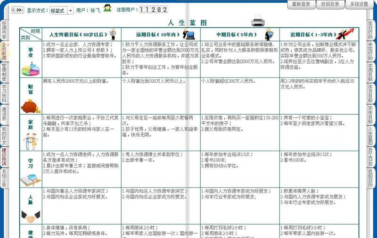This screenshot has width=377, height=238.
Task: Click the 重新登录 button
Action: pyautogui.click(x=301, y=4)
